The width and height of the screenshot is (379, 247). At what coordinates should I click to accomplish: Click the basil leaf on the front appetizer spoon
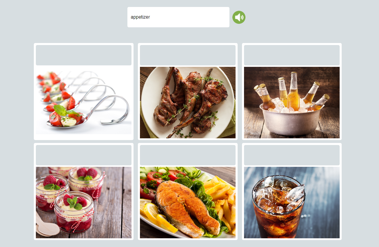pyautogui.click(x=60, y=110)
